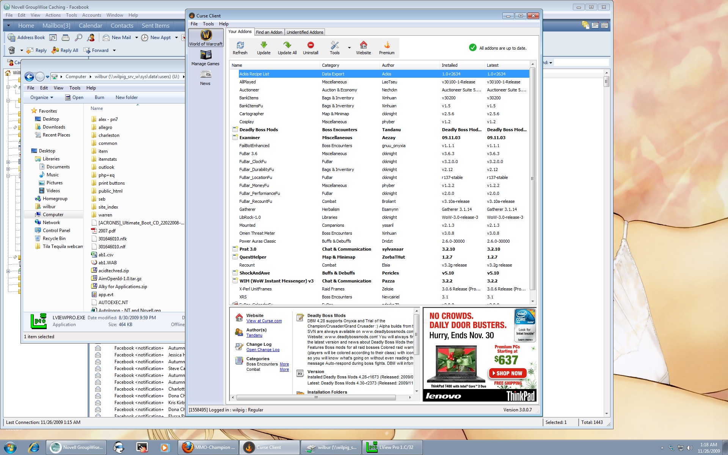Switch to Find an Addon tab
The height and width of the screenshot is (455, 728).
[269, 32]
